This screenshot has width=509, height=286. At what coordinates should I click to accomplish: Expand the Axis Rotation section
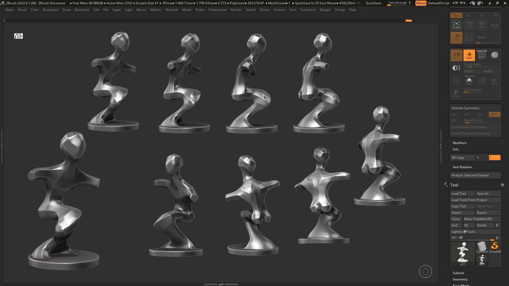tap(462, 167)
